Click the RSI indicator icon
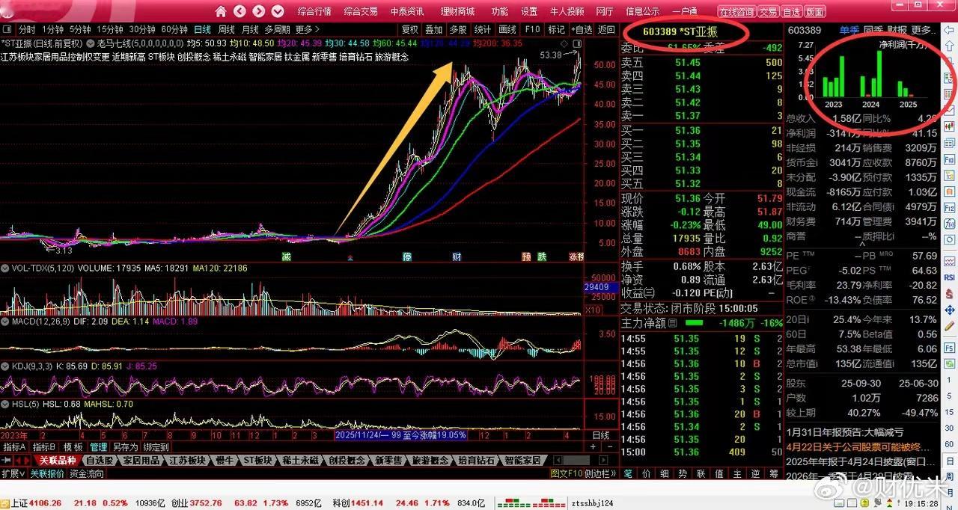Screen dimensions: 958x510 click(x=950, y=277)
